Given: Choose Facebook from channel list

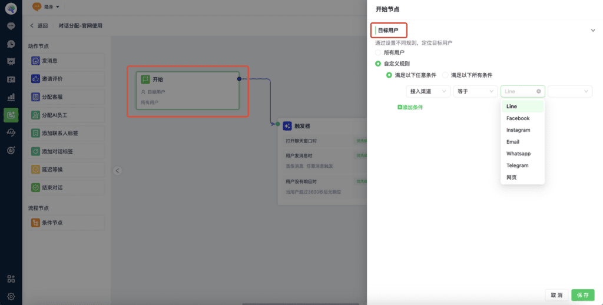Looking at the screenshot, I should click(x=523, y=118).
